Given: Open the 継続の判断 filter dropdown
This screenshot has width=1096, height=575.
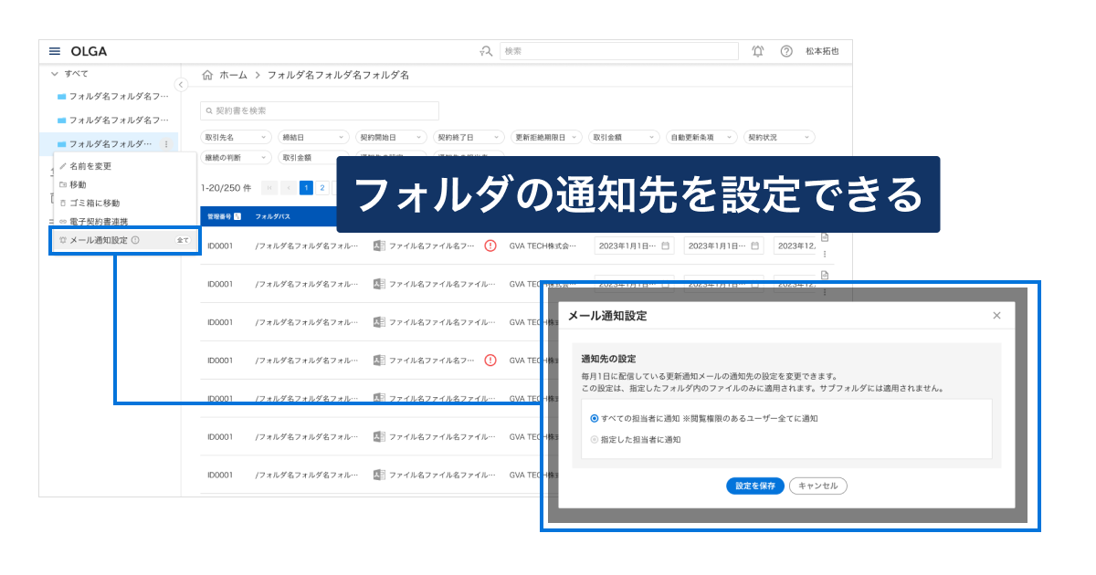Looking at the screenshot, I should [237, 157].
